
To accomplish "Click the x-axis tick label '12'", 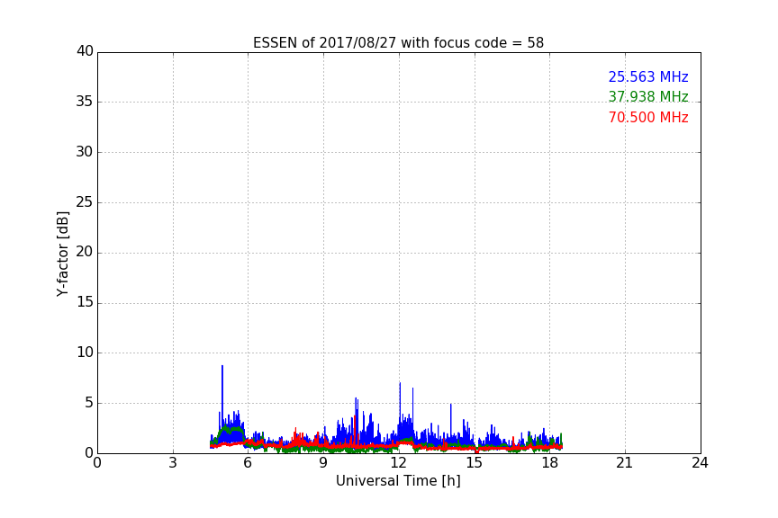I will point(398,463).
